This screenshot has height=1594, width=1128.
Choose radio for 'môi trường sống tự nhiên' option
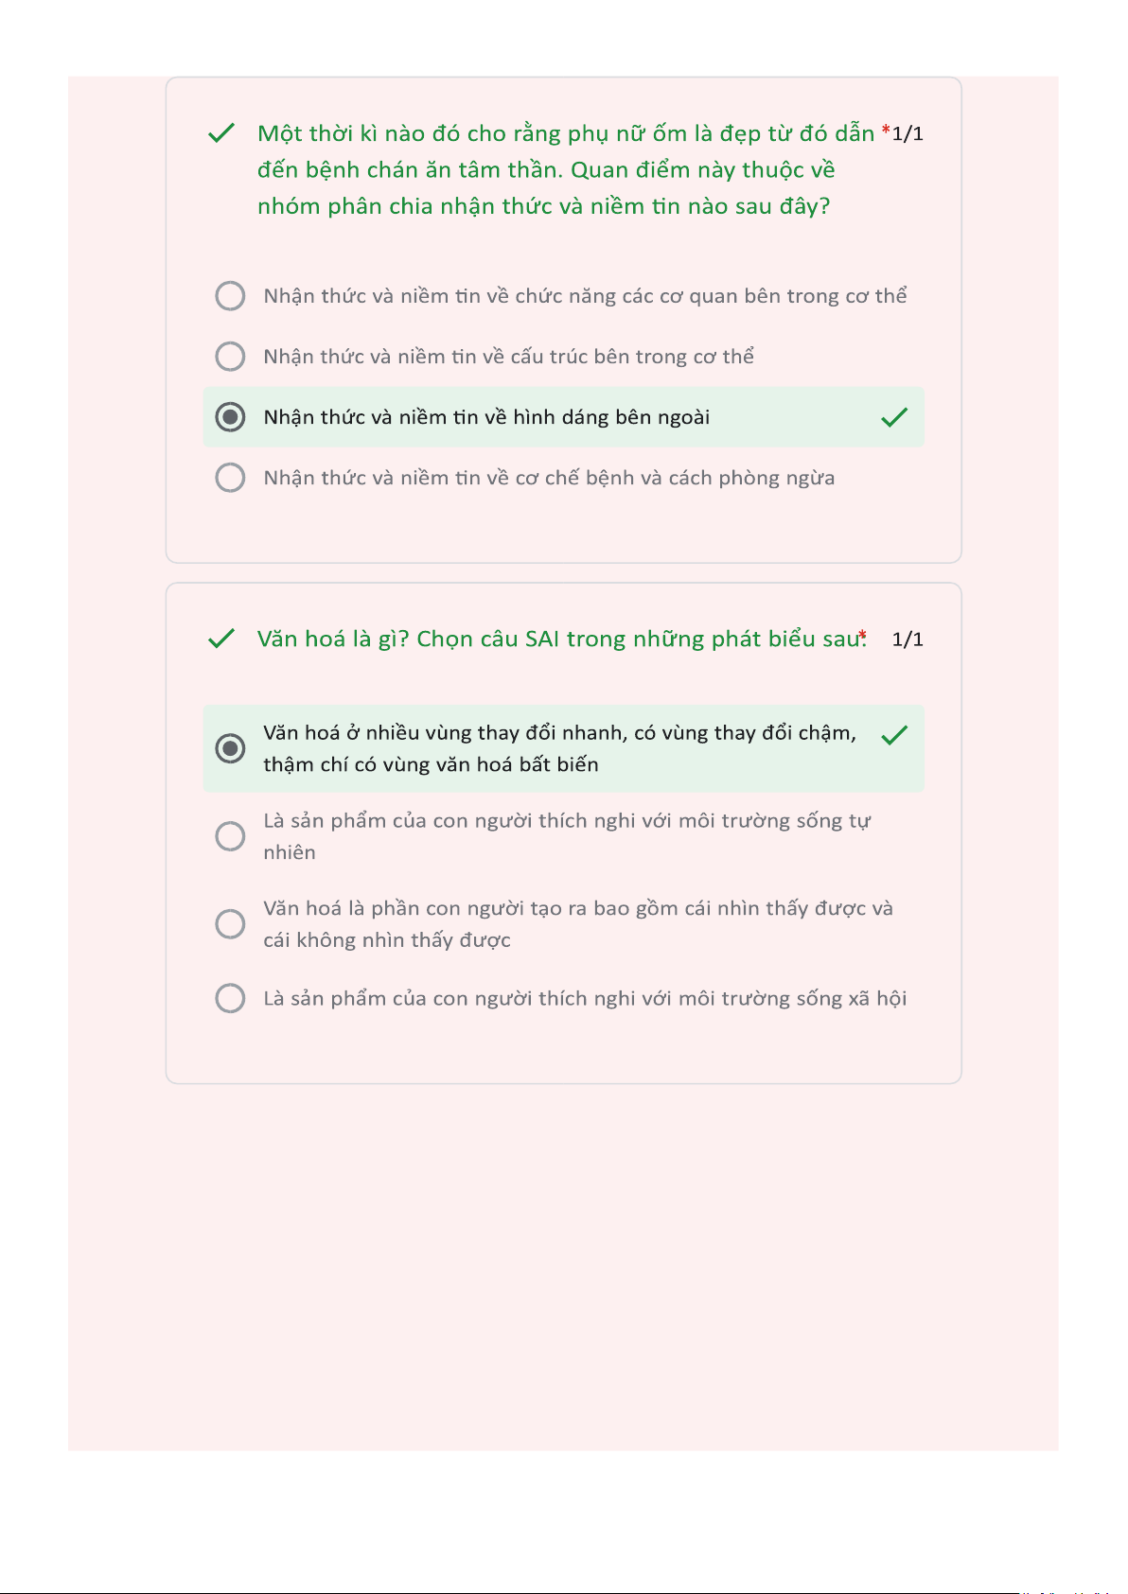click(230, 836)
